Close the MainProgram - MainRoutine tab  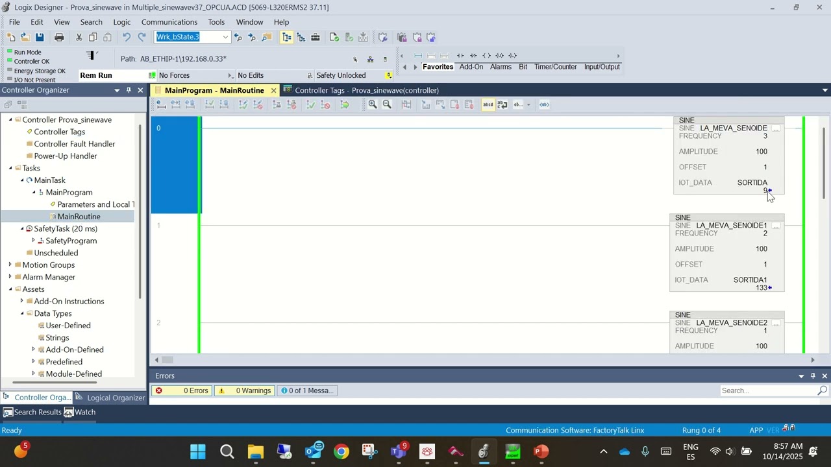[x=273, y=90]
